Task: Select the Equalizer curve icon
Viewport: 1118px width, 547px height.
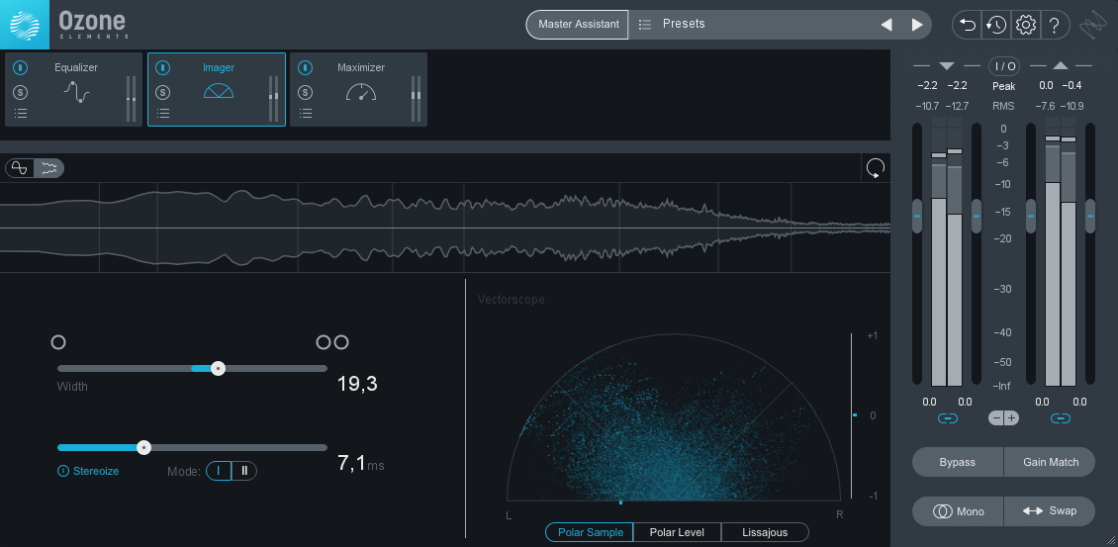Action: tap(76, 92)
